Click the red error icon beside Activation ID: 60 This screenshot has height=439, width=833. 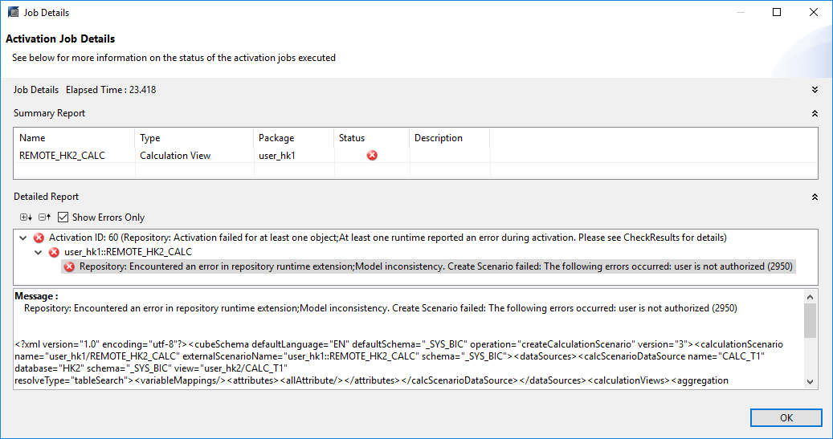pos(39,238)
